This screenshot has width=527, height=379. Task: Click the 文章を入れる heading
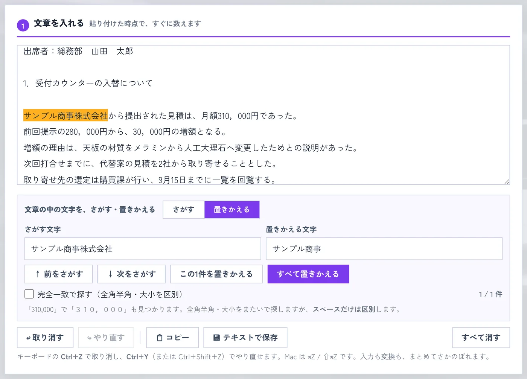(x=59, y=23)
